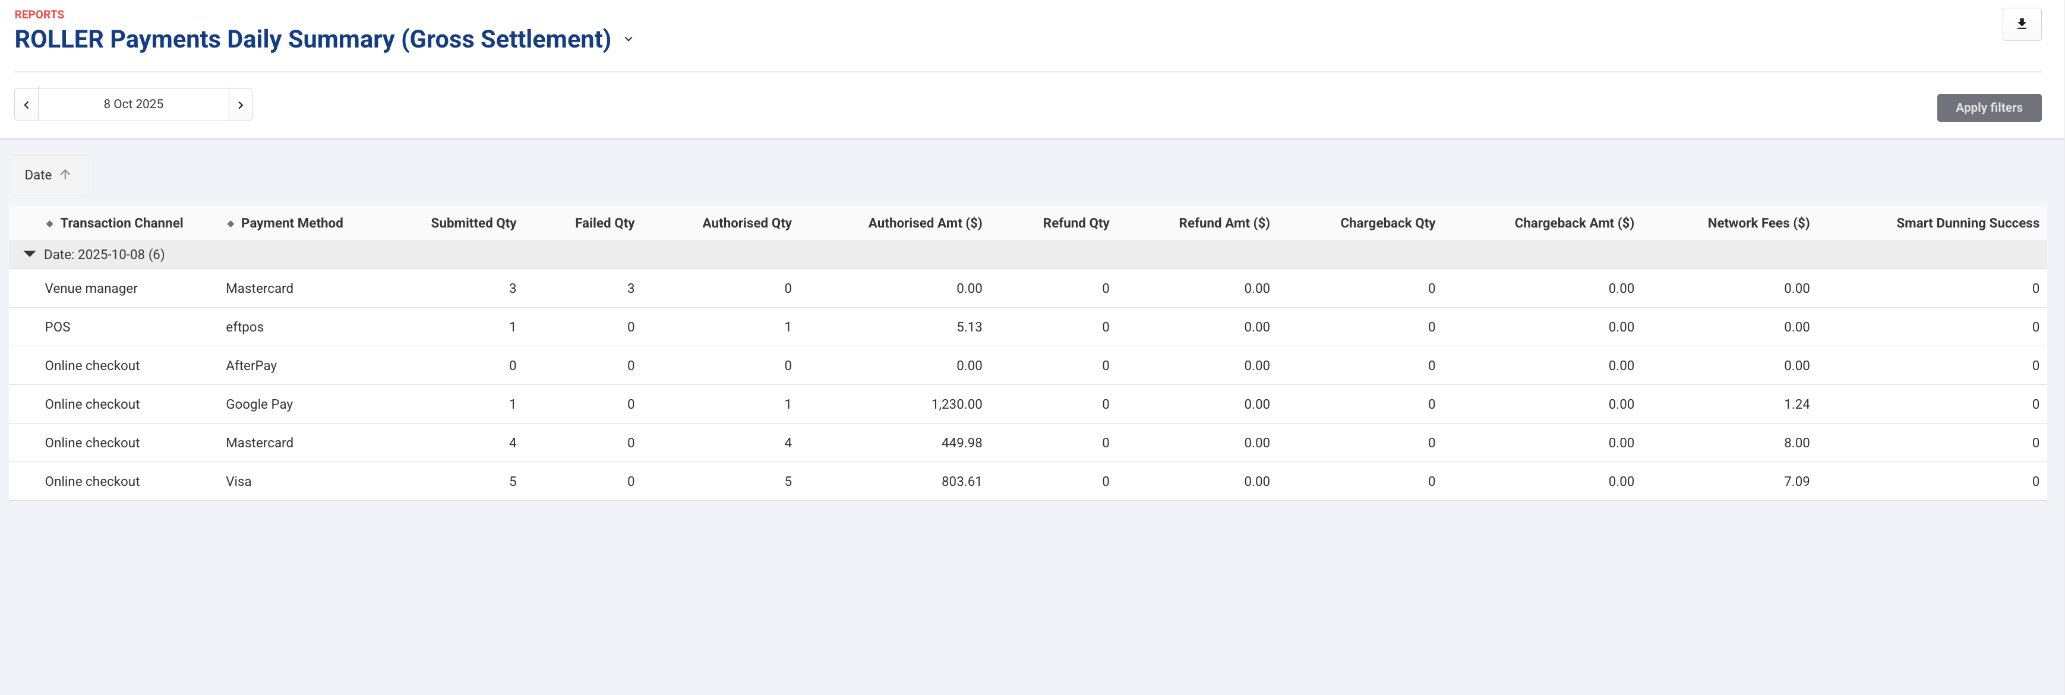This screenshot has height=695, width=2065.
Task: Click Payment Method sort icon
Action: pos(231,224)
